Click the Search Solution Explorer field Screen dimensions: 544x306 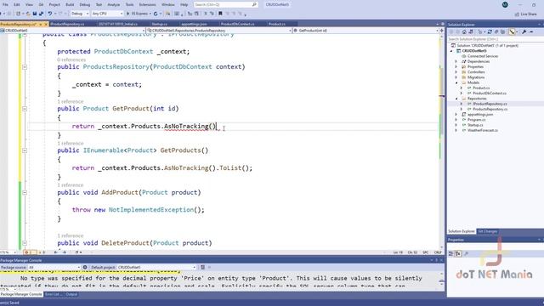coord(495,39)
